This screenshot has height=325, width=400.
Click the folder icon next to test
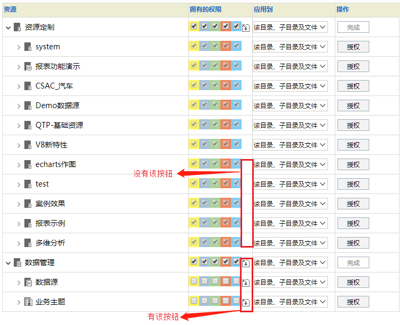pos(28,184)
